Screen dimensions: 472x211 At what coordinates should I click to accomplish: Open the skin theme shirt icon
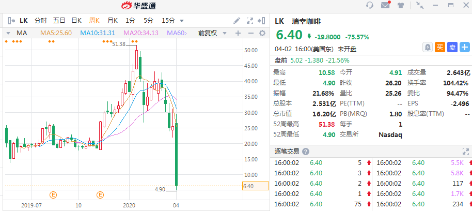400,5
